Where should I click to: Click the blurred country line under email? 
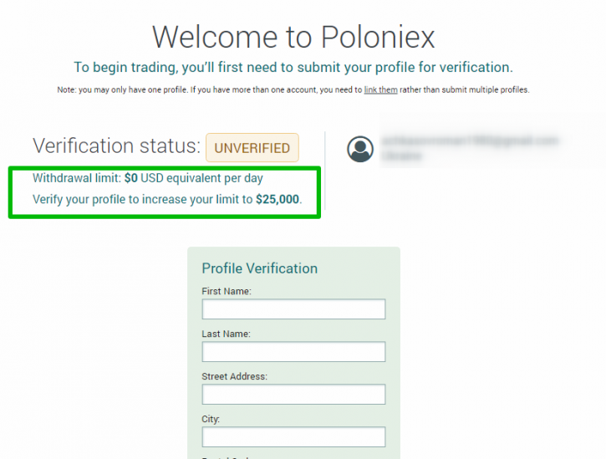[x=402, y=156]
